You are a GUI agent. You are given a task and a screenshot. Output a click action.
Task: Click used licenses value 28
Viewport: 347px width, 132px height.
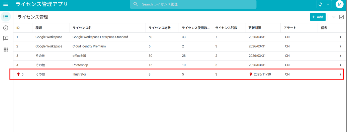click(x=184, y=56)
